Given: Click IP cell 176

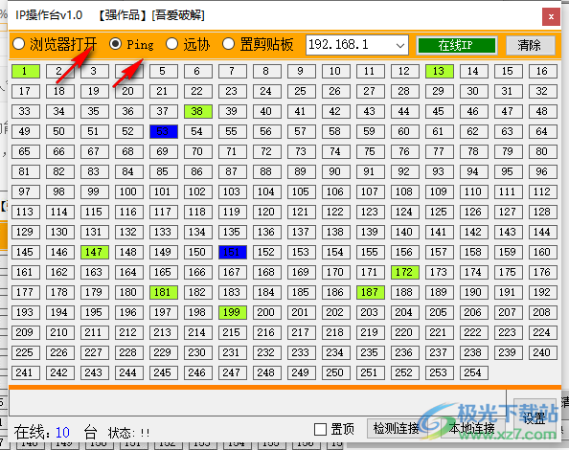Looking at the screenshot, I should [543, 272].
